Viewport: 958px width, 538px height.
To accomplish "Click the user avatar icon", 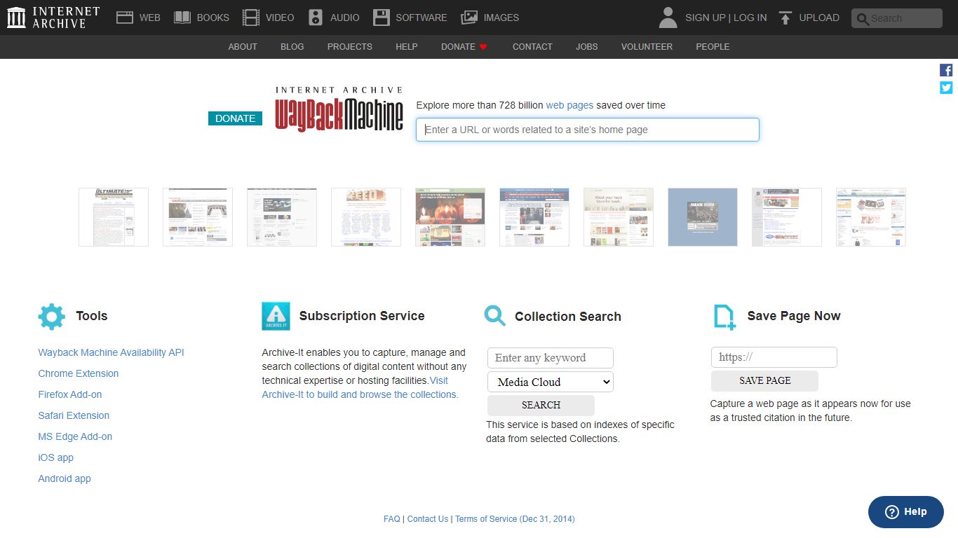I will (668, 18).
